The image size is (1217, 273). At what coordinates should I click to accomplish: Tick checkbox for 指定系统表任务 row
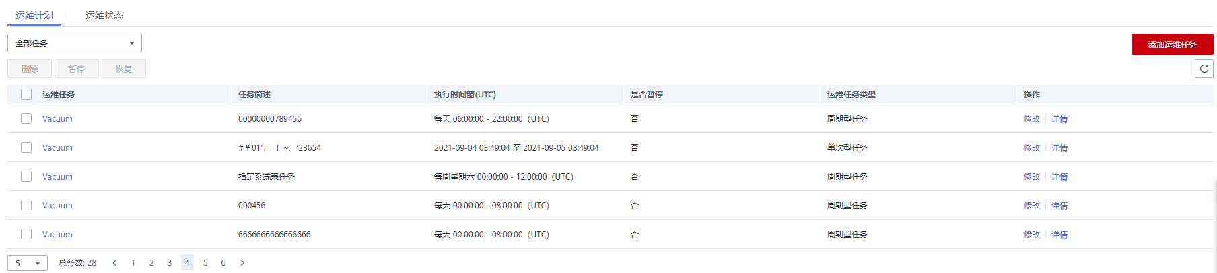point(26,176)
